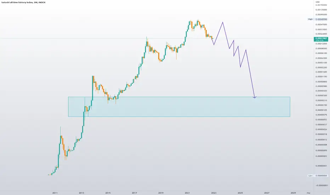Click the horizontal current price line
330x195 pixels.
[x=157, y=38]
